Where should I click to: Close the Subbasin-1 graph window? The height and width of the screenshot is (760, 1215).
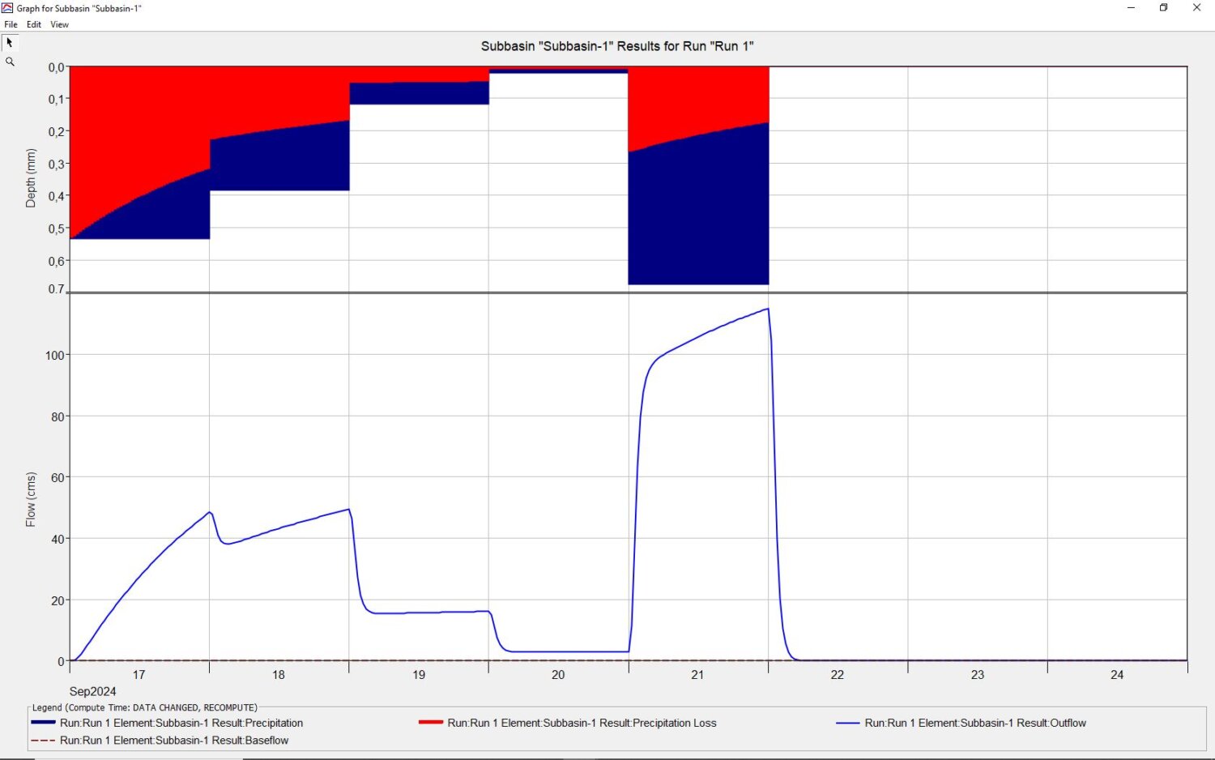coord(1196,8)
